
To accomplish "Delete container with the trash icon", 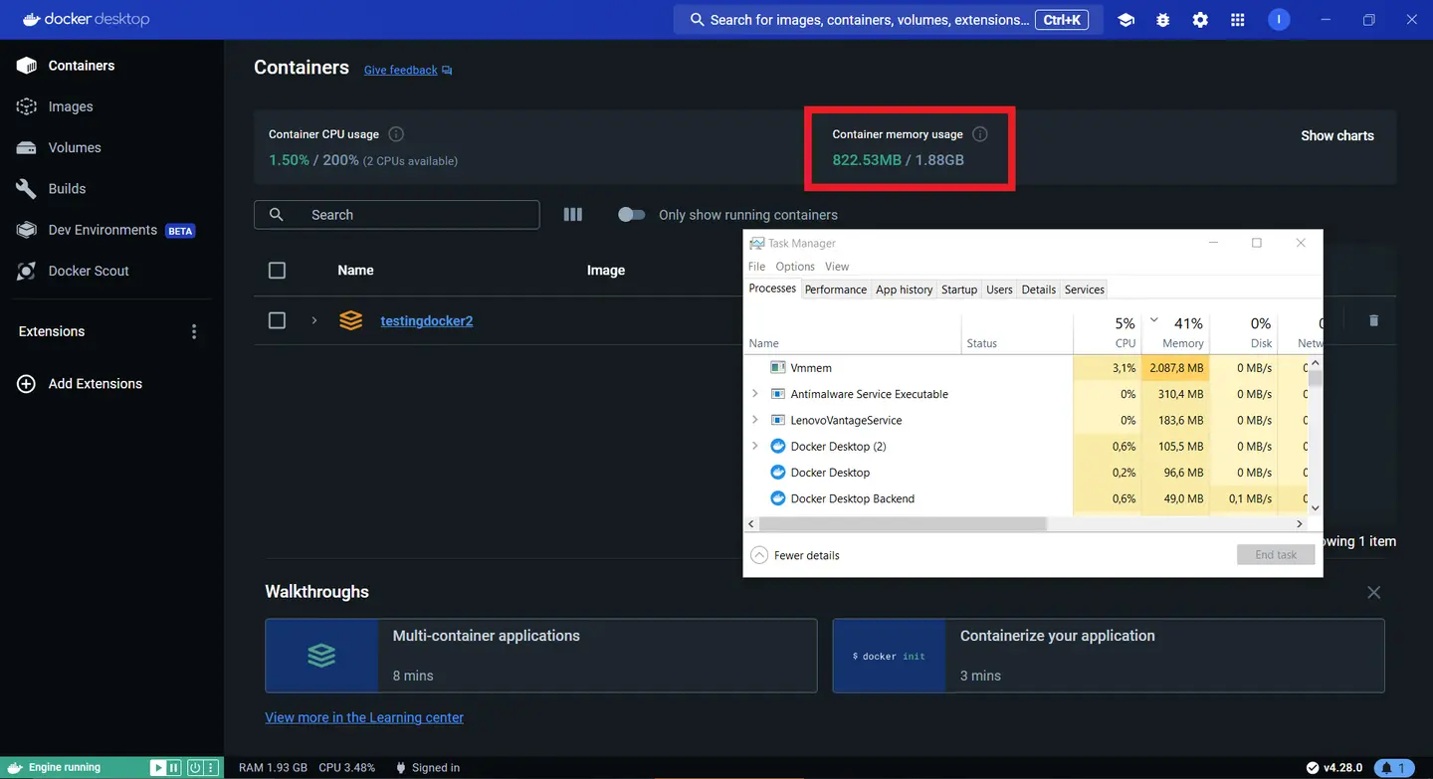I will (x=1373, y=320).
